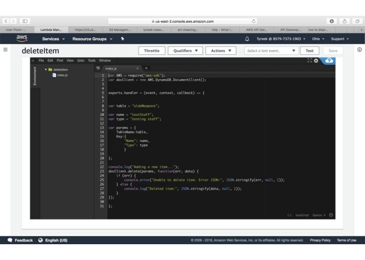Image resolution: width=365 pixels, height=260 pixels.
Task: Reload the page with the refresh icon
Action: click(254, 21)
